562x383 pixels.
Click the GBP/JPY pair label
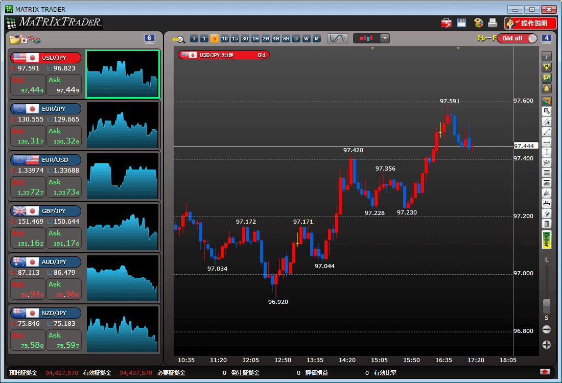[46, 211]
